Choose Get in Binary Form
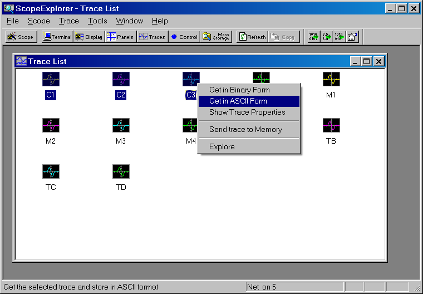Image resolution: width=423 pixels, height=294 pixels. coord(249,90)
